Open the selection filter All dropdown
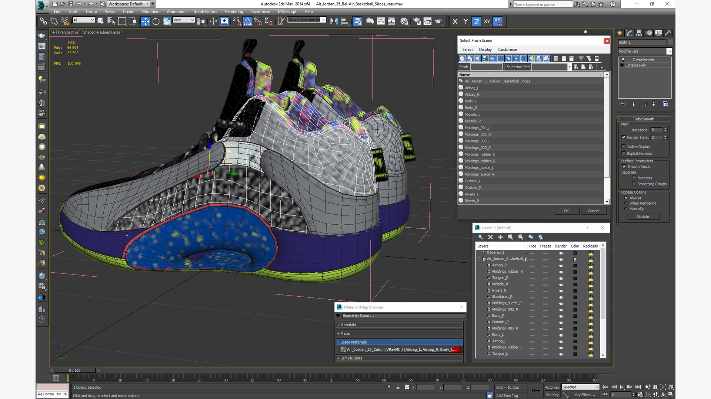Viewport: 711px width, 399px height. 84,20
